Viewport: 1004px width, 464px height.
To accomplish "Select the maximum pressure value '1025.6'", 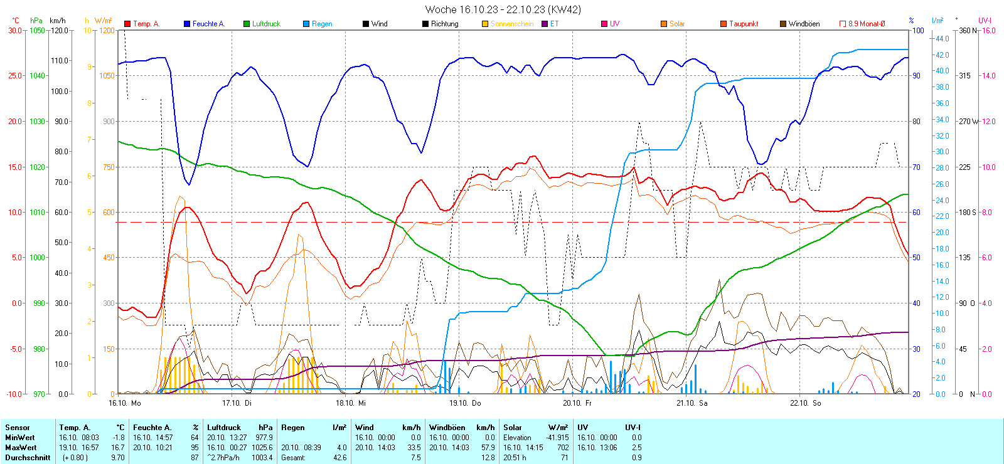I will point(262,448).
